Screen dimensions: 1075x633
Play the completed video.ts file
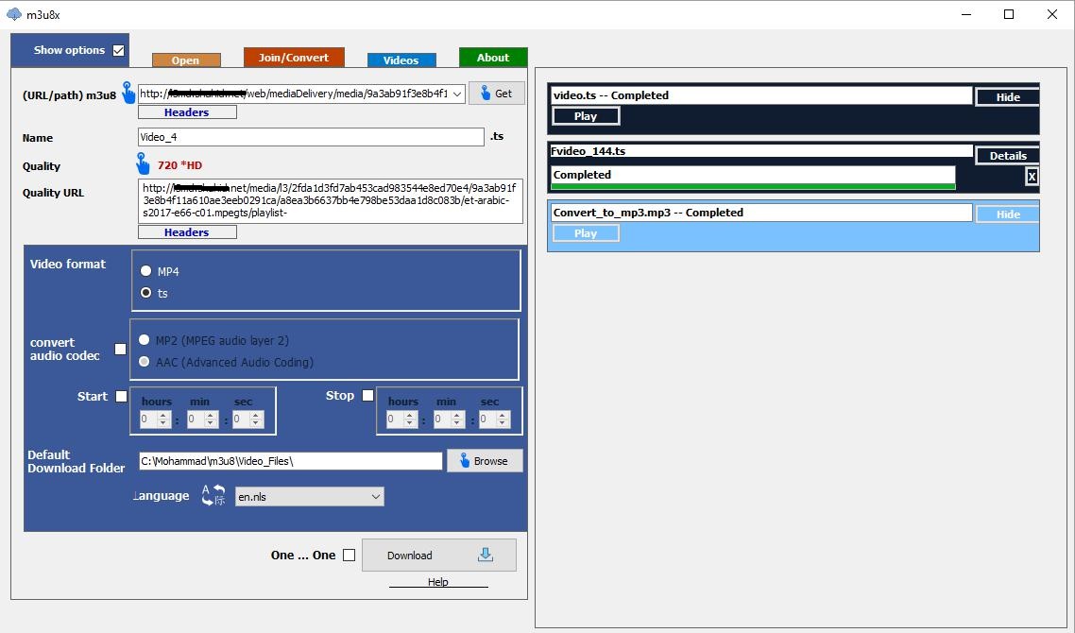tap(586, 116)
